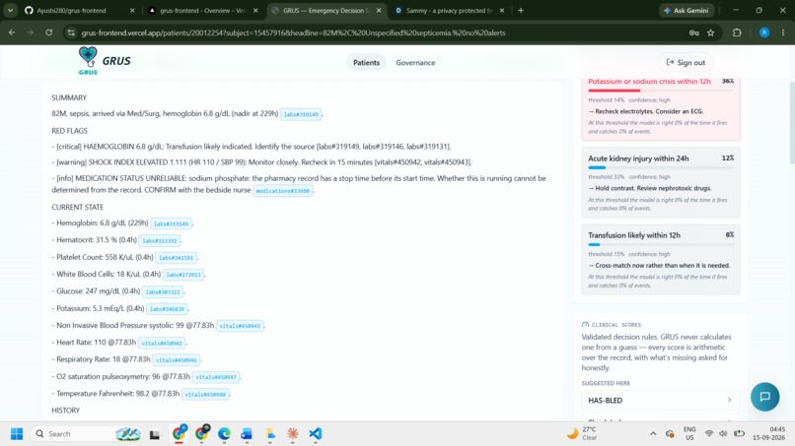This screenshot has width=795, height=446.
Task: Expand the HAS-BLED clinical score row
Action: [x=660, y=400]
